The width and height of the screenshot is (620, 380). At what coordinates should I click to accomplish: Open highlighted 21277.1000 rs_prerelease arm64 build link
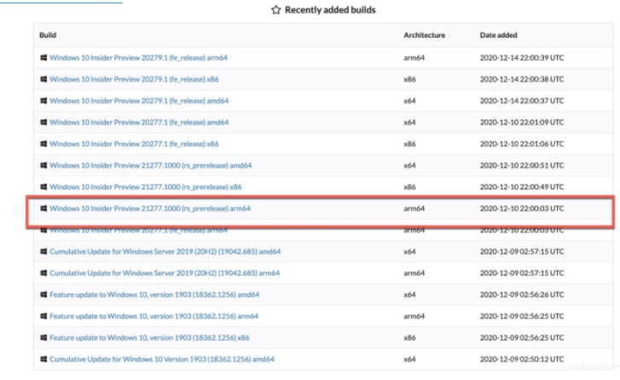(x=150, y=208)
